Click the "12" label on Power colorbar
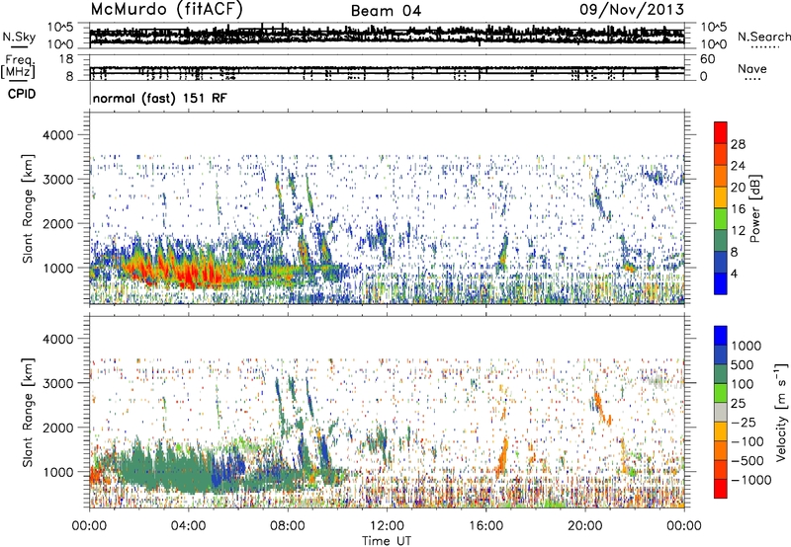This screenshot has width=791, height=547. 738,231
